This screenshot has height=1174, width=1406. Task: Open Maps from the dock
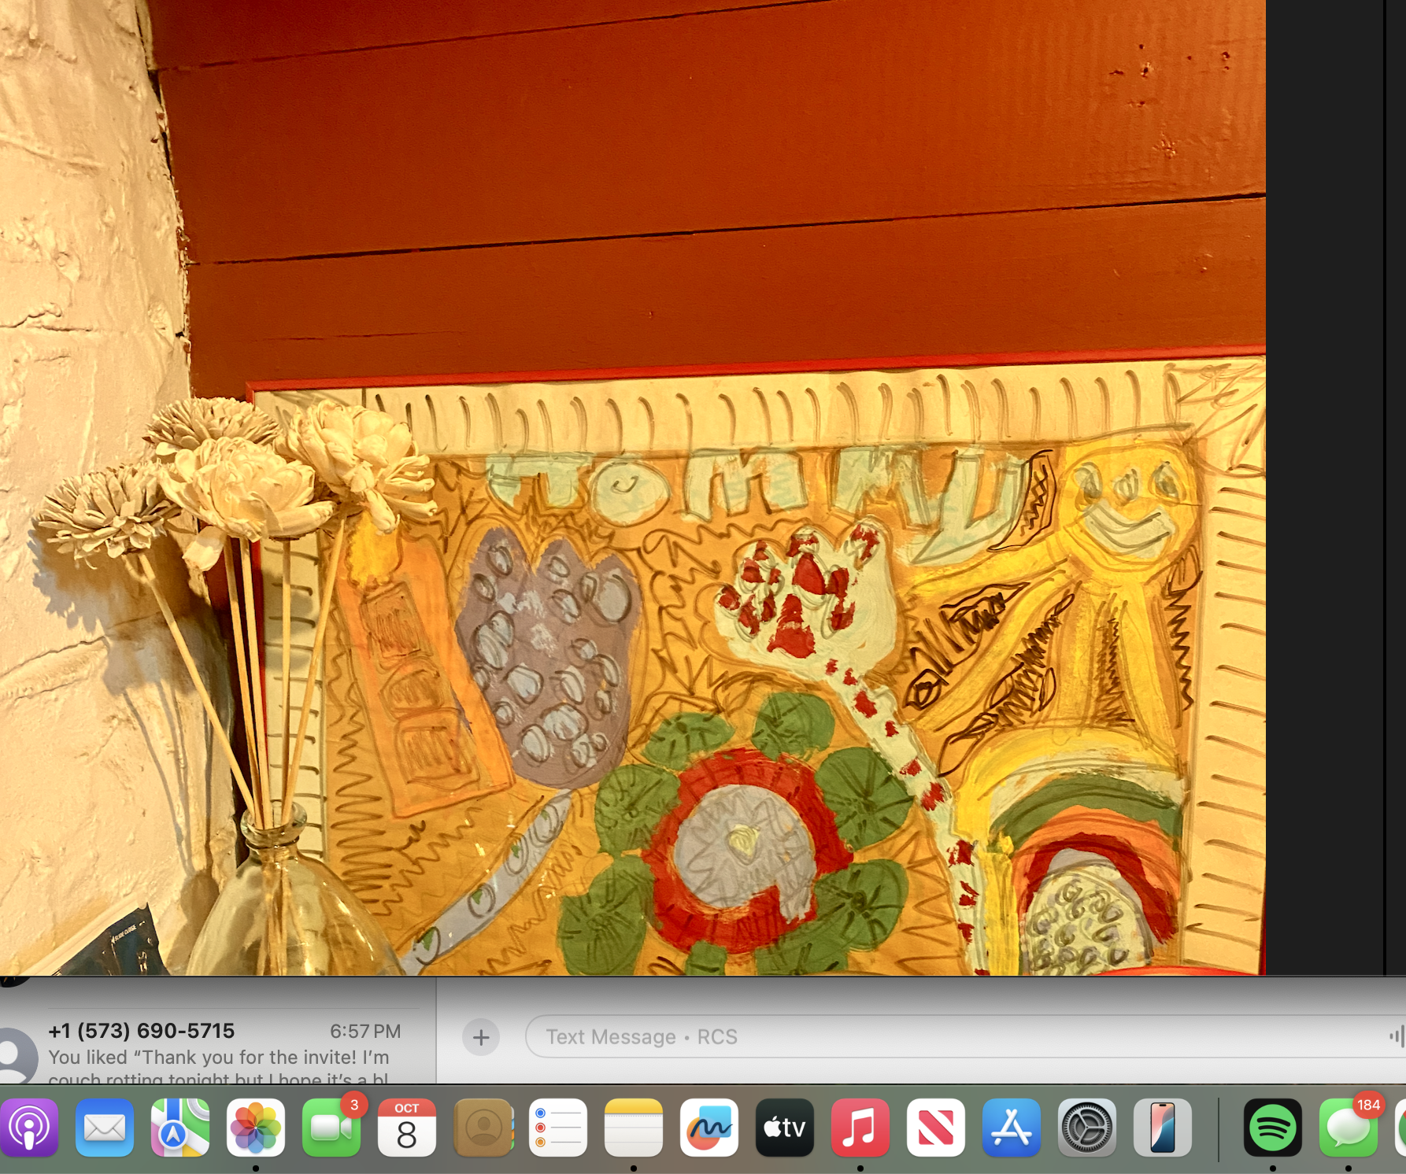click(180, 1128)
